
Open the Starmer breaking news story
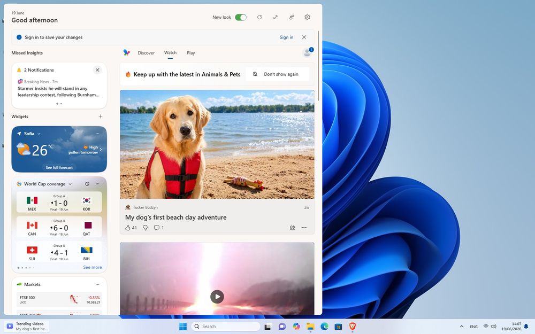tap(59, 92)
